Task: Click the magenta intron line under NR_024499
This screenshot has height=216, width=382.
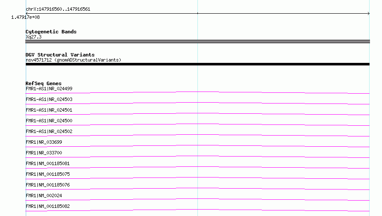Action: pyautogui.click(x=197, y=92)
